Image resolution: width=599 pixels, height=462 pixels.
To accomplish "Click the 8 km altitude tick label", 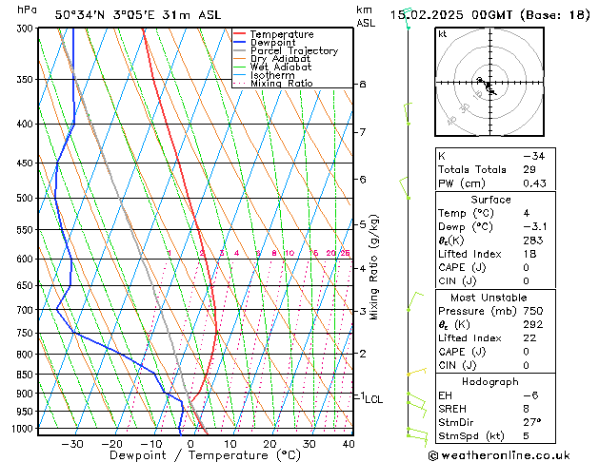I will [363, 84].
